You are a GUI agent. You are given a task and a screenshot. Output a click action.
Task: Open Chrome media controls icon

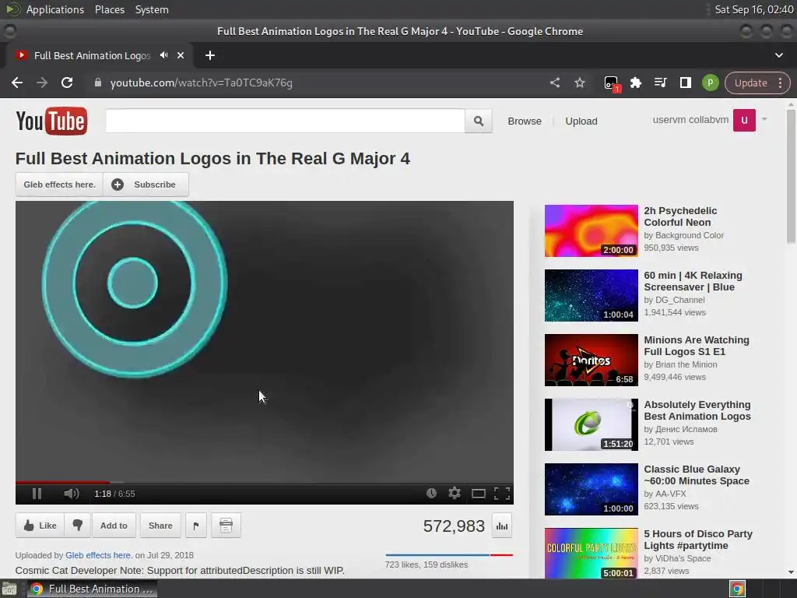point(660,83)
